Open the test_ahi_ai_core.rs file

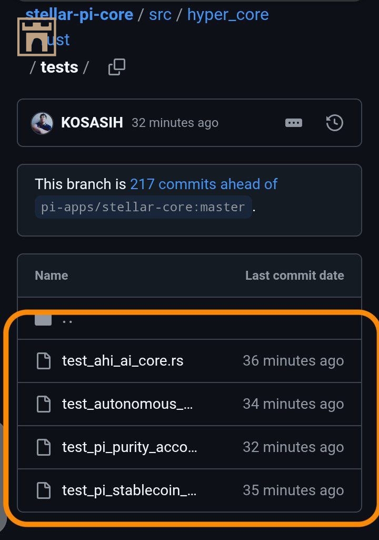click(x=123, y=361)
